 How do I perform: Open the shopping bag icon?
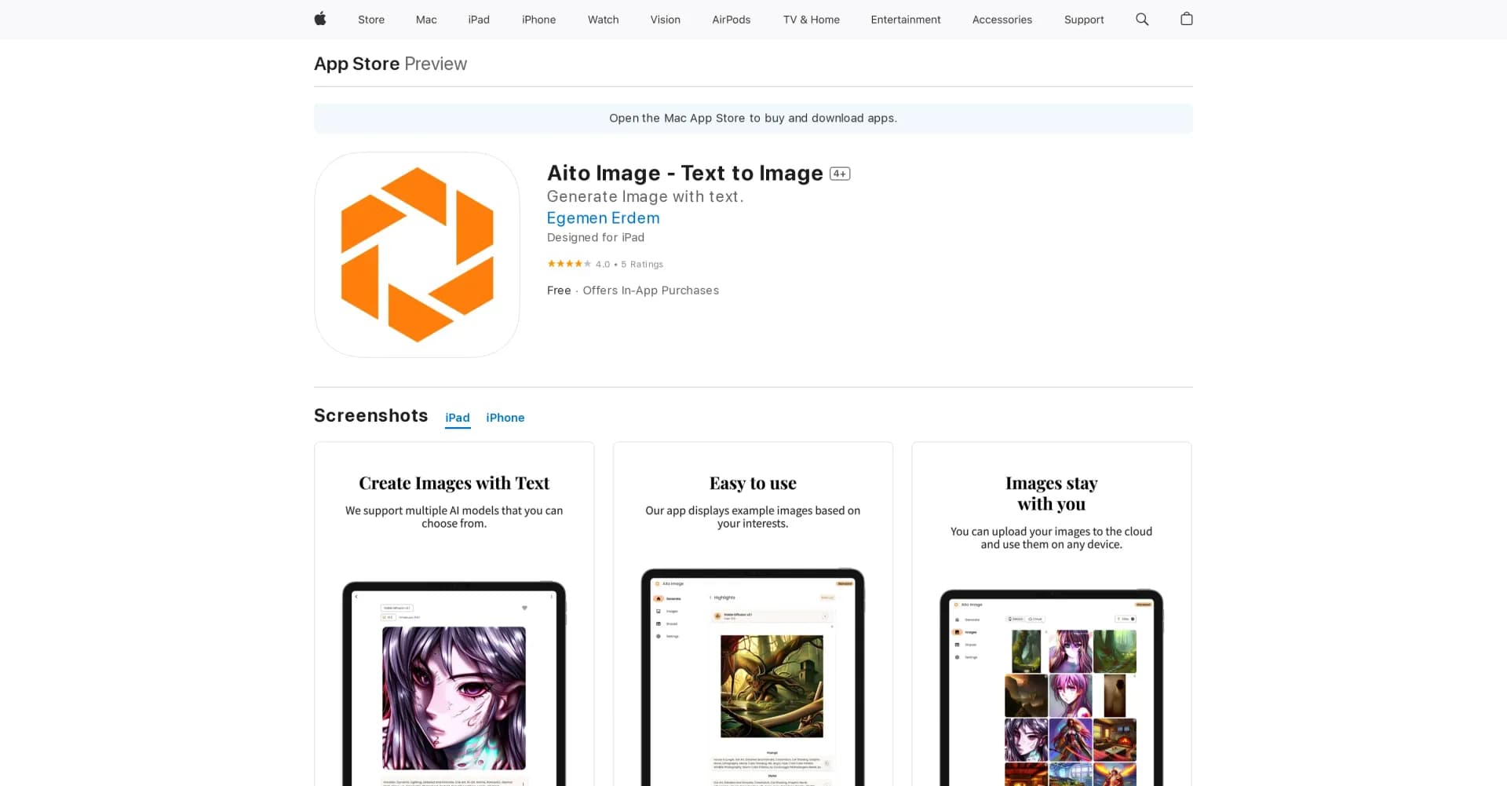pyautogui.click(x=1187, y=19)
